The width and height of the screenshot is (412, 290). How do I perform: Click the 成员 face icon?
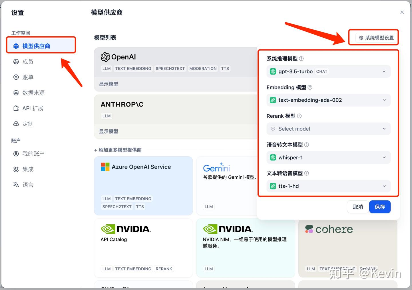click(16, 62)
